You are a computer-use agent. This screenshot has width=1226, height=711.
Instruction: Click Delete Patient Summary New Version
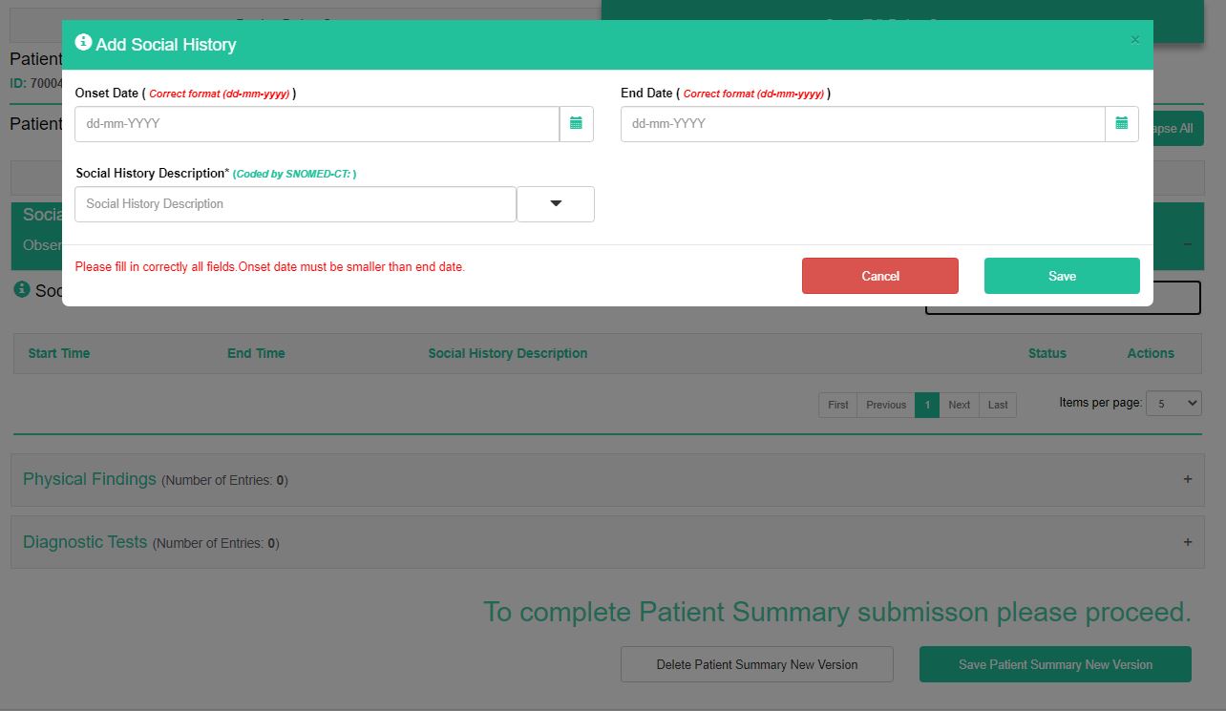[756, 664]
